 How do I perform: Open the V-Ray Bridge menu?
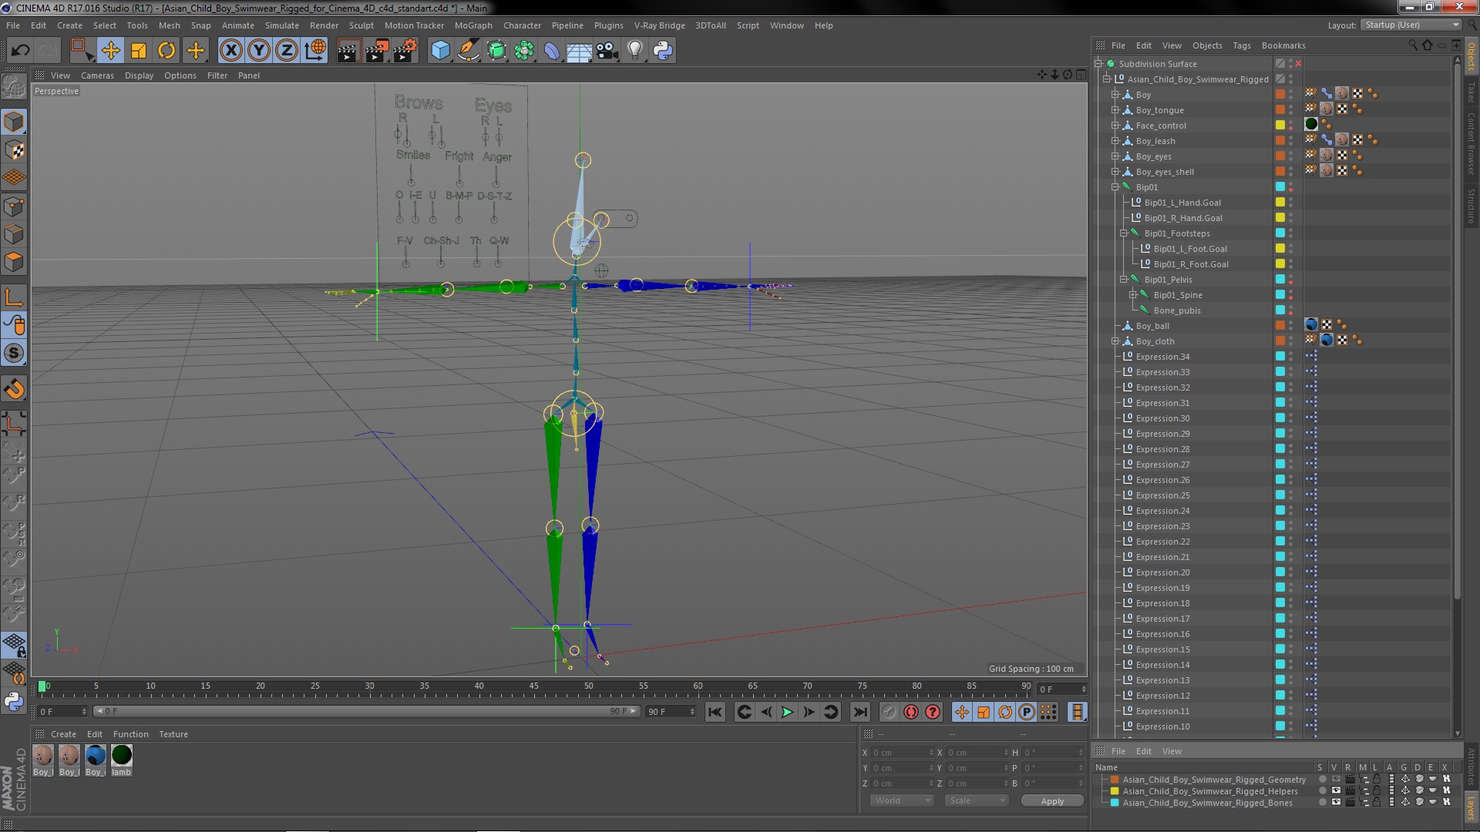click(659, 25)
